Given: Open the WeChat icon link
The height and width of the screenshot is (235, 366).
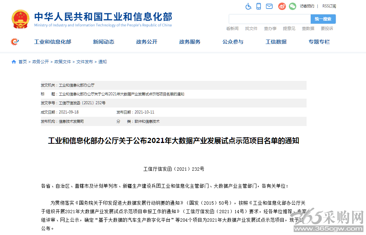Looking at the screenshot, I should click(293, 6).
